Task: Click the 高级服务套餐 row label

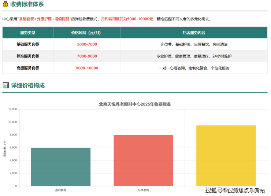Action: point(28,68)
